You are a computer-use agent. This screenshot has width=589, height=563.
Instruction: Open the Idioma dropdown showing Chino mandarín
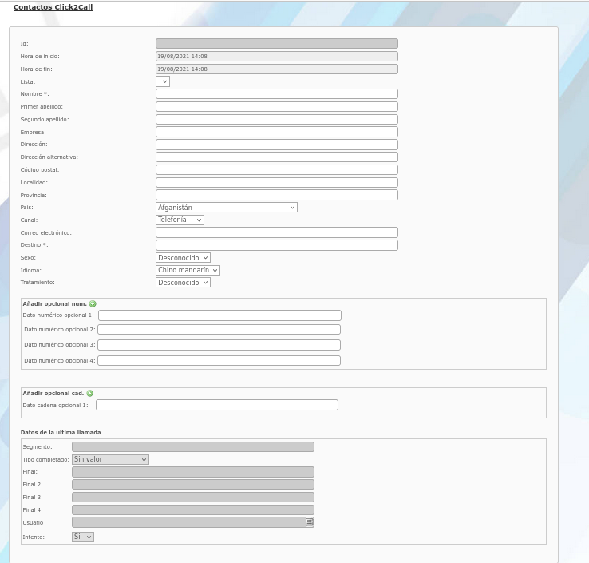click(x=188, y=270)
